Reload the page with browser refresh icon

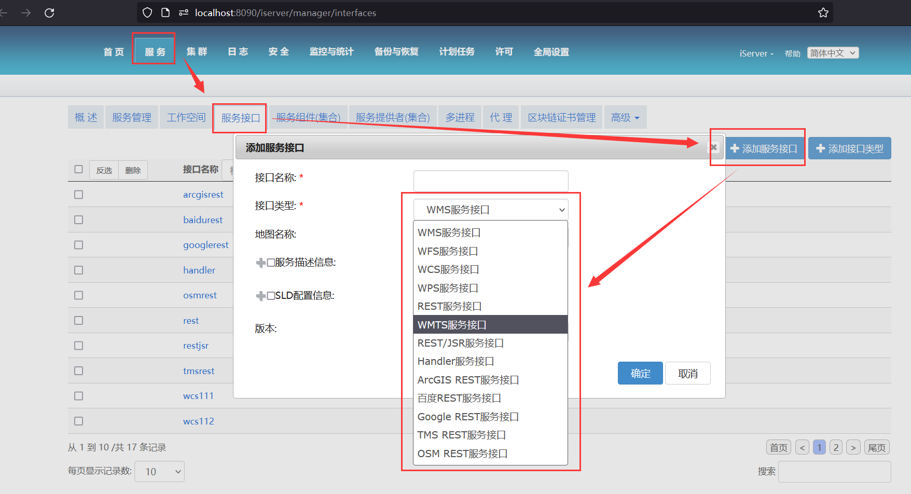coord(49,13)
